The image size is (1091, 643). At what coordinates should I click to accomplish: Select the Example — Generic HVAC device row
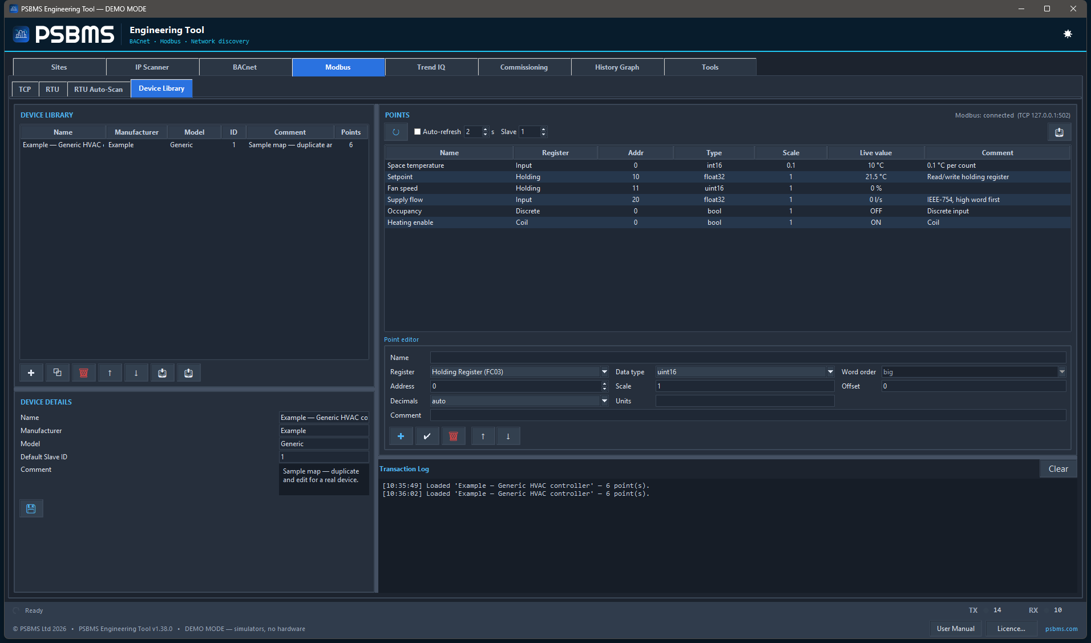tap(194, 145)
